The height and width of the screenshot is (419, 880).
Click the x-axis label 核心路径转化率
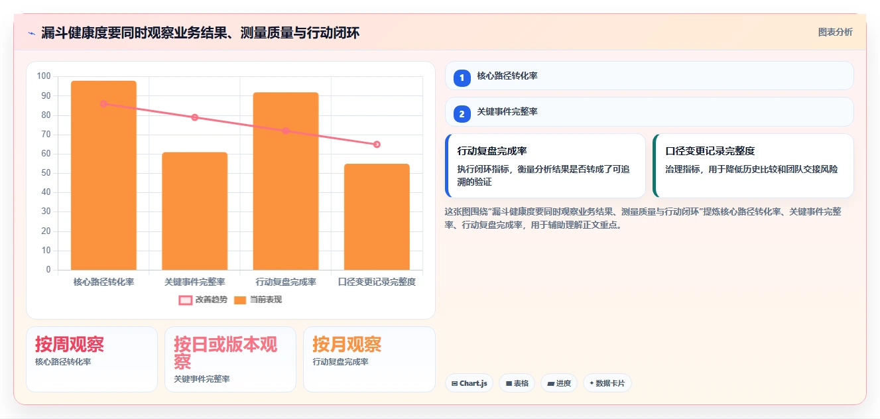(x=103, y=282)
